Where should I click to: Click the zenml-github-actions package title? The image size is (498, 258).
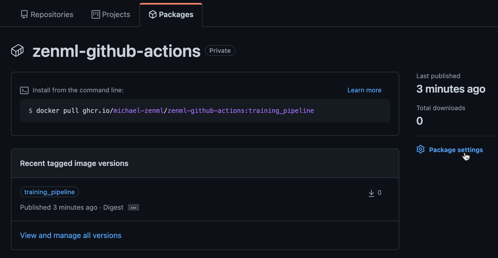(116, 51)
